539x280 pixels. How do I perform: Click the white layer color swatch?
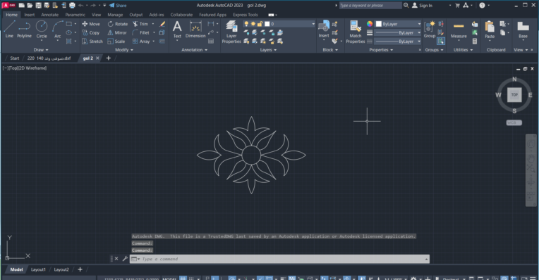[x=267, y=24]
